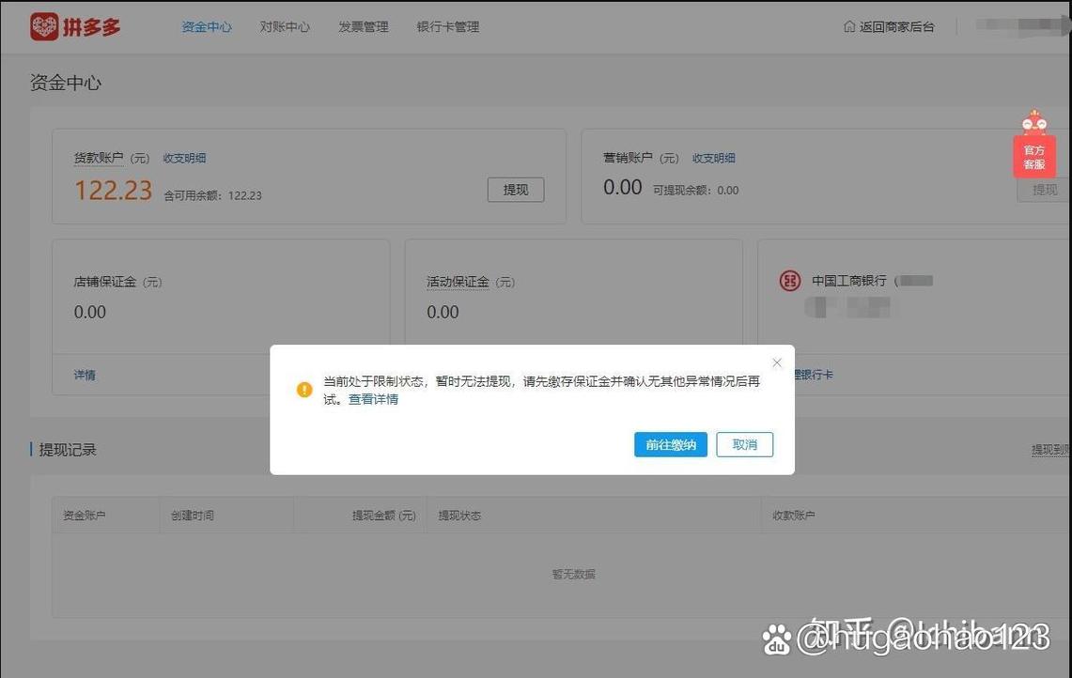Click 提现记录 section heading
Image resolution: width=1072 pixels, height=678 pixels.
click(68, 450)
